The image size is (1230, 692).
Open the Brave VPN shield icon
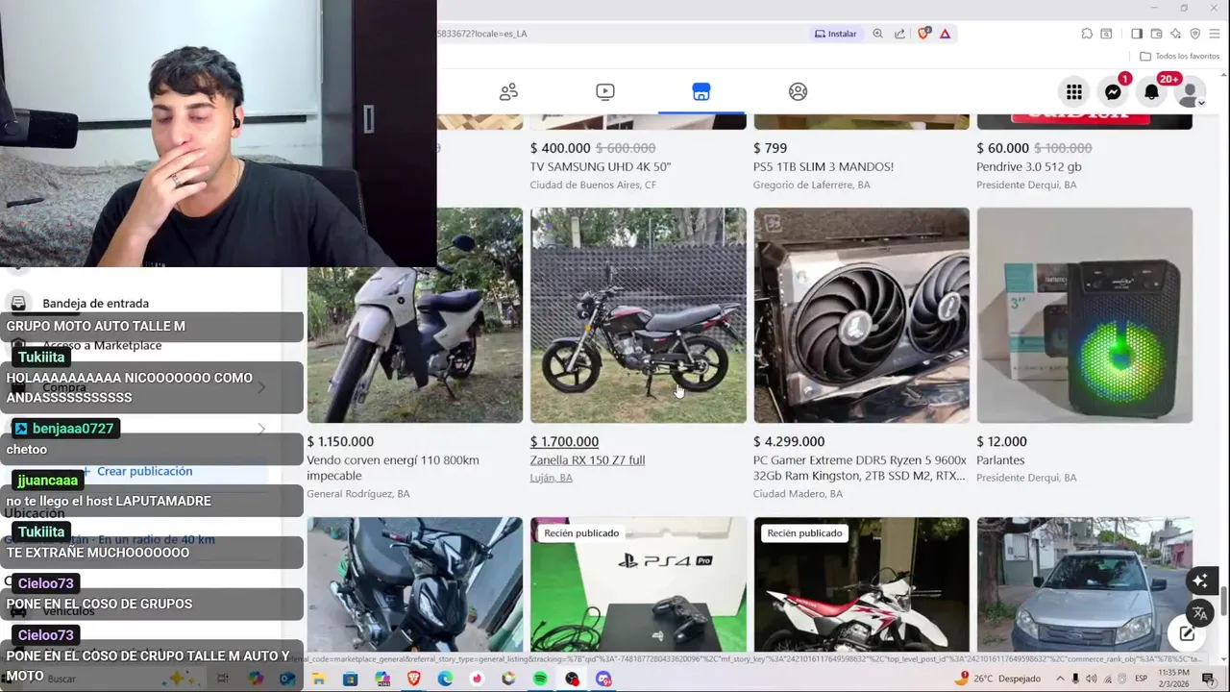1195,34
